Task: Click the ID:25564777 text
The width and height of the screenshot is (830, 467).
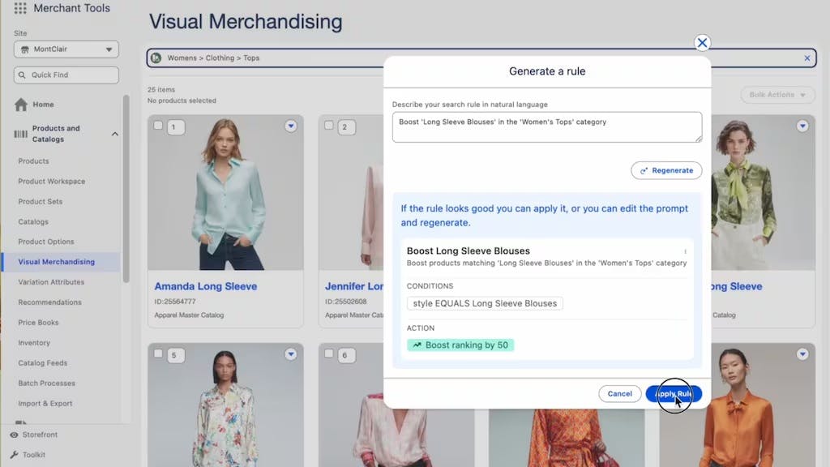Action: 175,302
